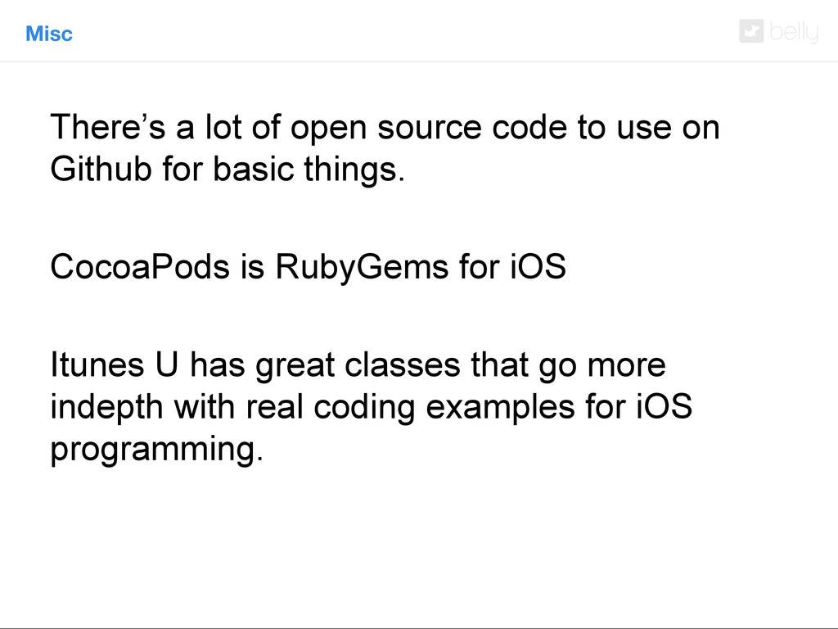Click the words "open source" in first line
Image resolution: width=838 pixels, height=629 pixels.
[x=386, y=128]
